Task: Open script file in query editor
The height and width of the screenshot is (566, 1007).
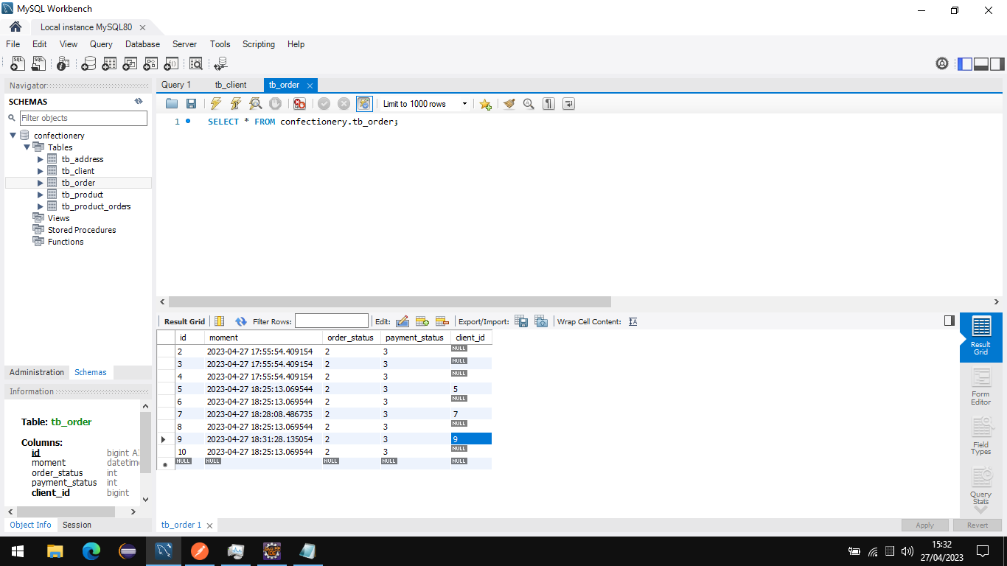Action: pos(172,104)
